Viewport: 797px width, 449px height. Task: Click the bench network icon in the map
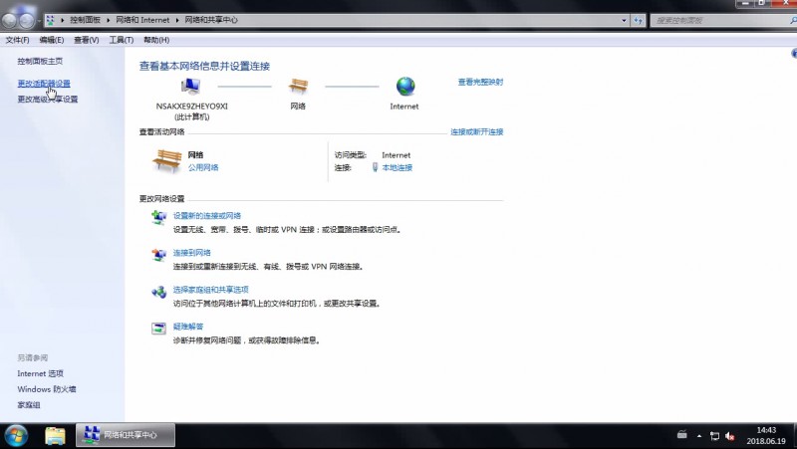(x=298, y=87)
